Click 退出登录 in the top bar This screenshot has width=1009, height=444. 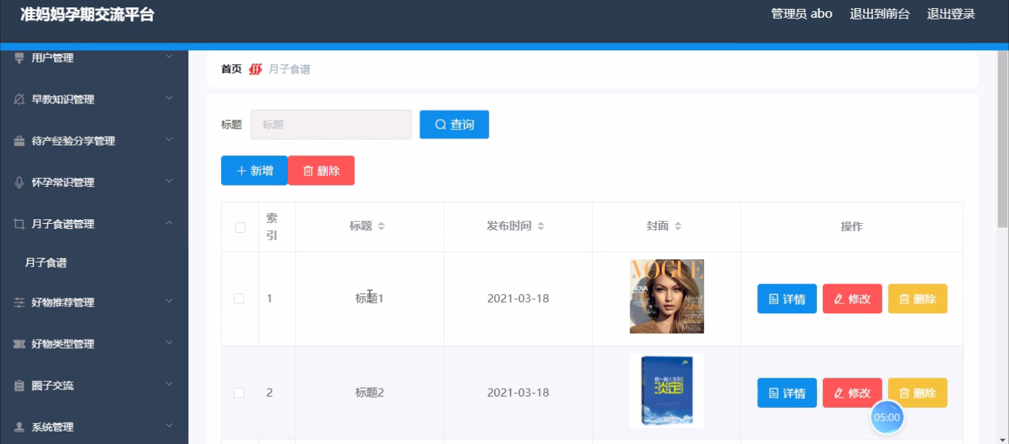(951, 14)
